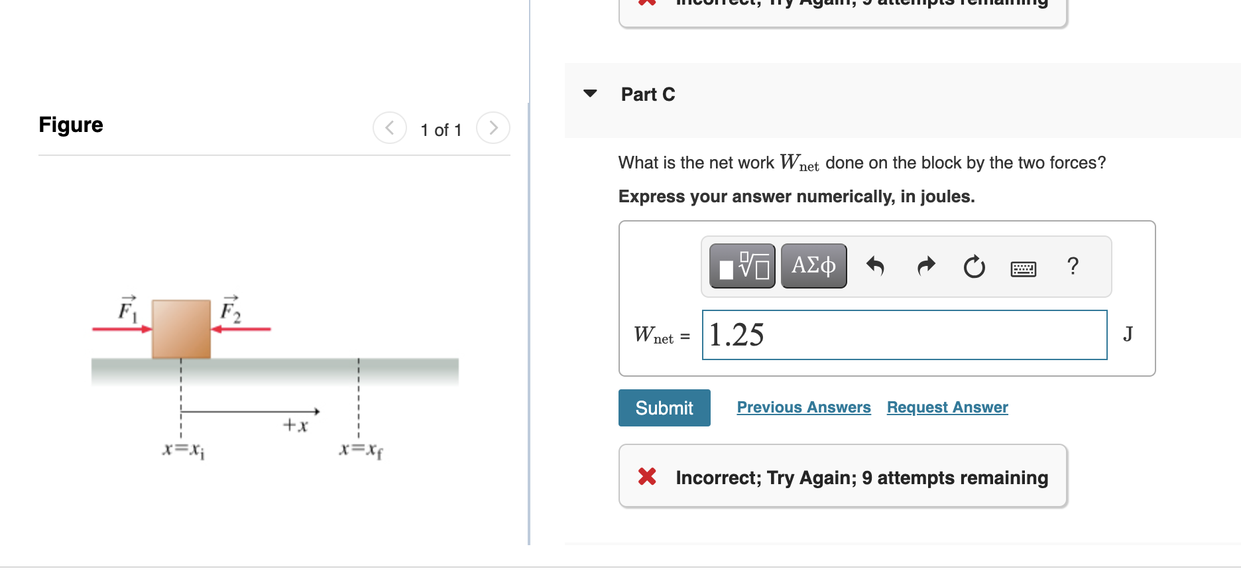Collapse the Part C section
This screenshot has height=577, width=1241.
(589, 94)
